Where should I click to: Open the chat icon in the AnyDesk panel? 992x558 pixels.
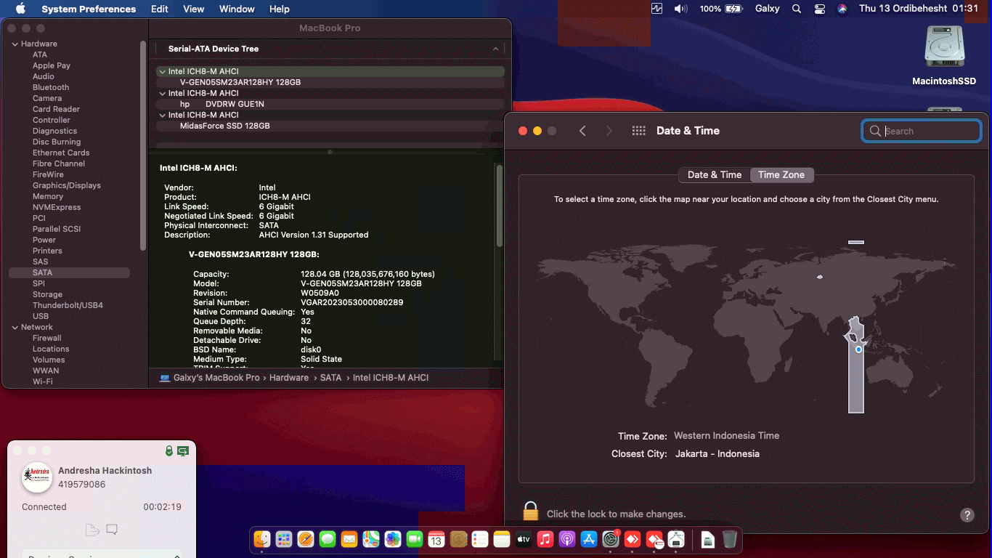112,530
